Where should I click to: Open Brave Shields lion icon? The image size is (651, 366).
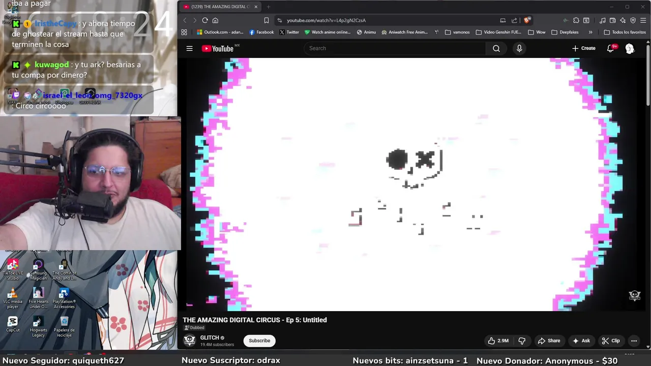[527, 20]
